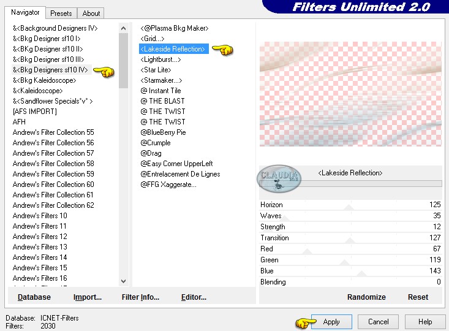Choose the @ Instant Tile filter
Viewport: 449px width, 331px height.
[x=160, y=91]
